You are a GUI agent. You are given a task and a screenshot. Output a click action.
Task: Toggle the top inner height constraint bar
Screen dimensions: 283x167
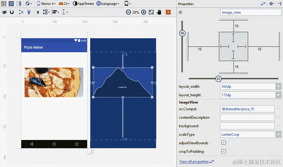click(x=234, y=38)
